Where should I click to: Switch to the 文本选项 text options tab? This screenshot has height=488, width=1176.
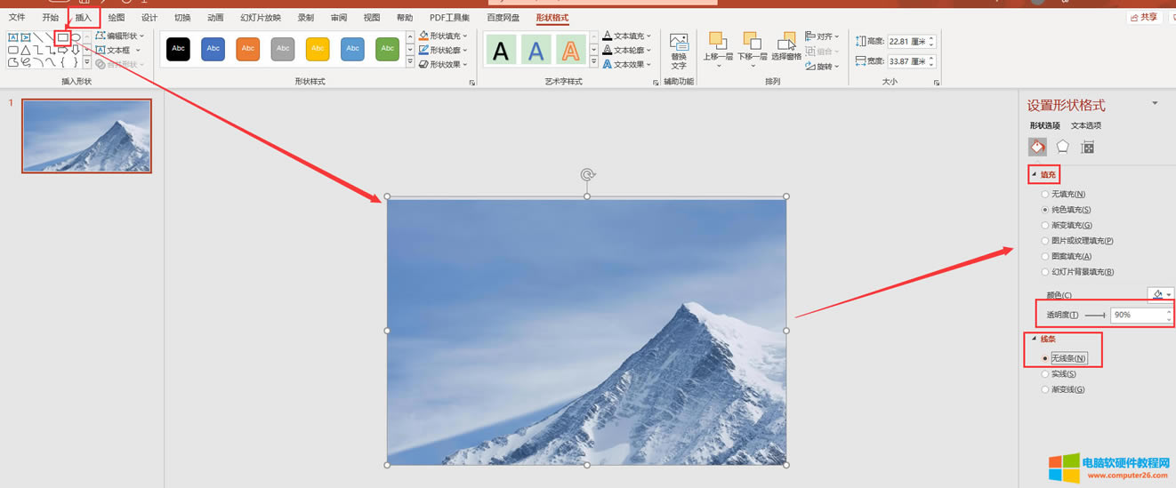1085,125
